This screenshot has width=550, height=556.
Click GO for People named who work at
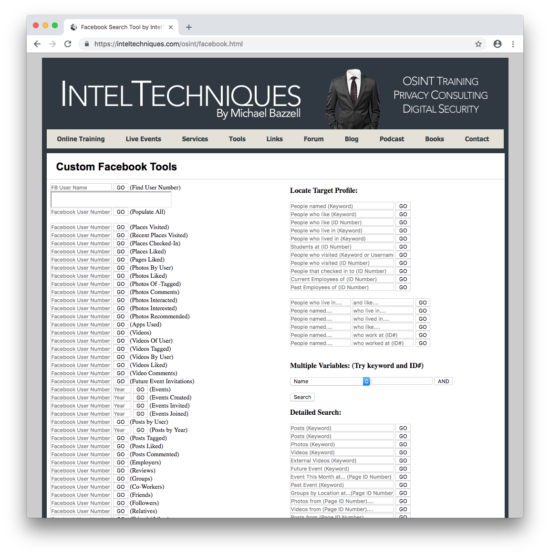[423, 336]
